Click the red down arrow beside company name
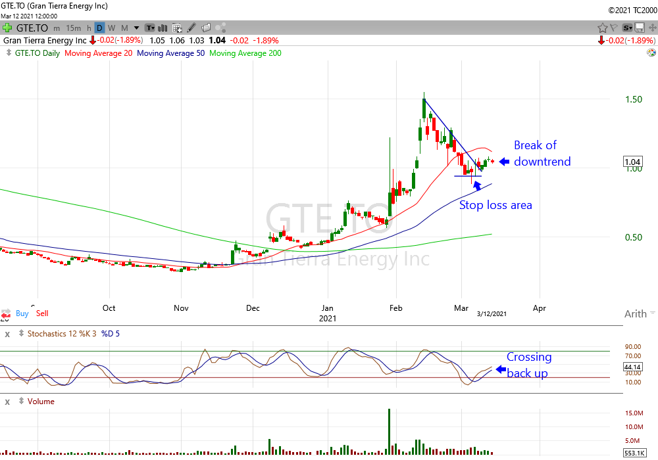This screenshot has height=460, width=658. 92,41
